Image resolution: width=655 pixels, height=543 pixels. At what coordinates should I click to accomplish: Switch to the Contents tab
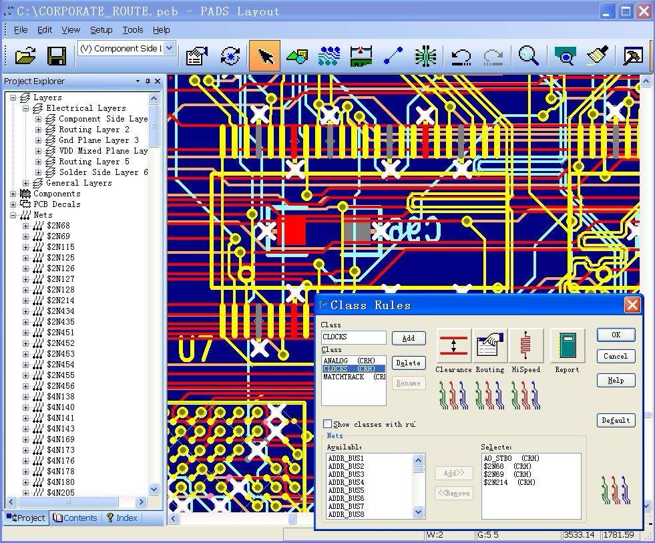pyautogui.click(x=75, y=518)
